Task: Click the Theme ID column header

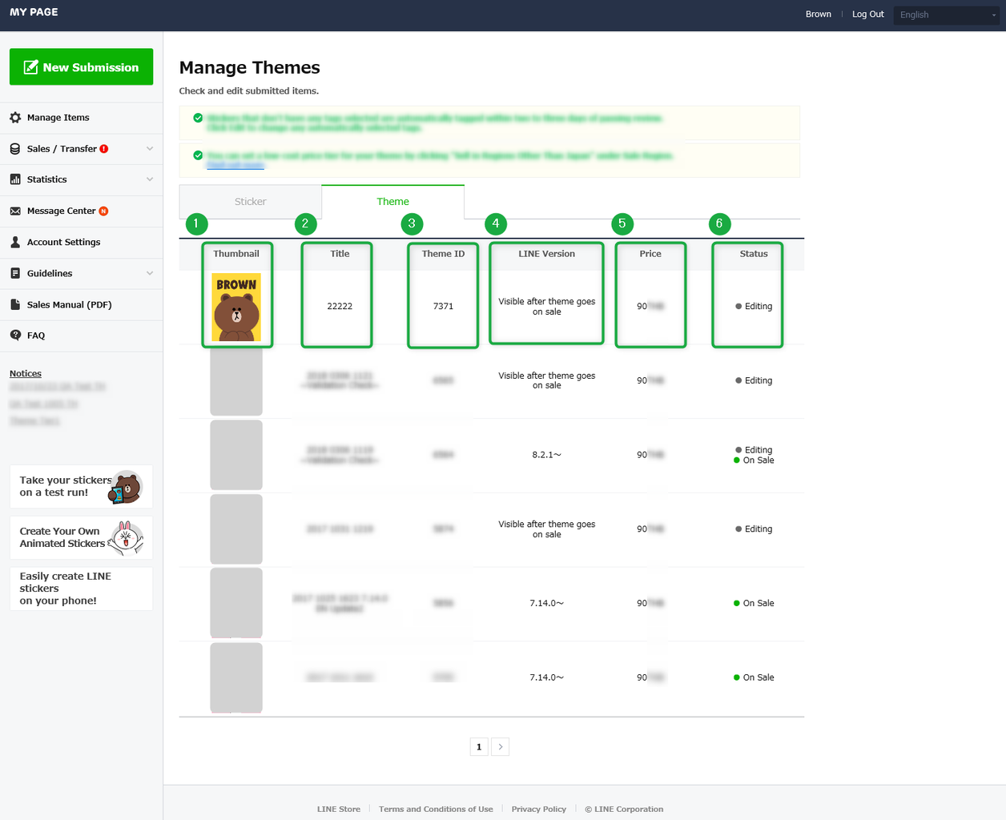Action: (x=443, y=254)
